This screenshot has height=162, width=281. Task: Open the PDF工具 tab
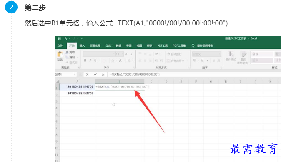click(162, 46)
